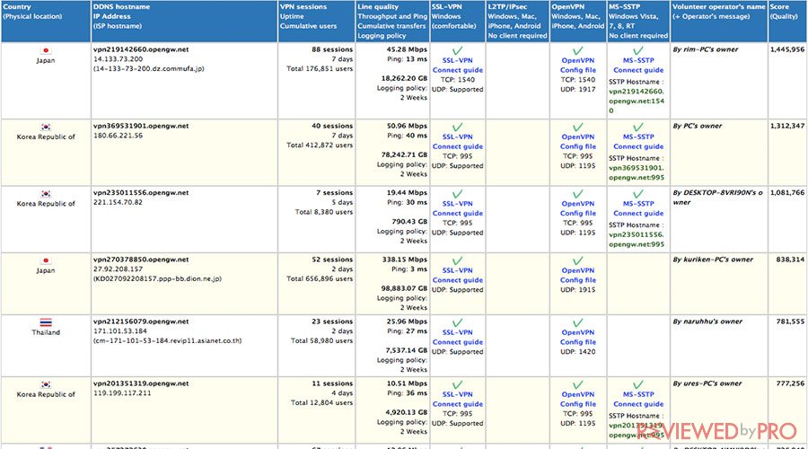Select IP address 171.101.53.184

coord(120,331)
